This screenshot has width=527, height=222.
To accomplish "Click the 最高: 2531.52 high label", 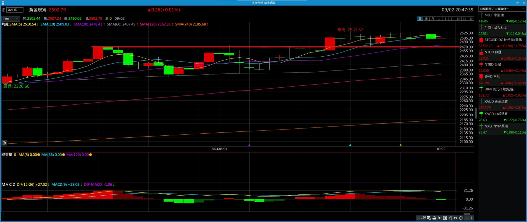I will [350, 30].
